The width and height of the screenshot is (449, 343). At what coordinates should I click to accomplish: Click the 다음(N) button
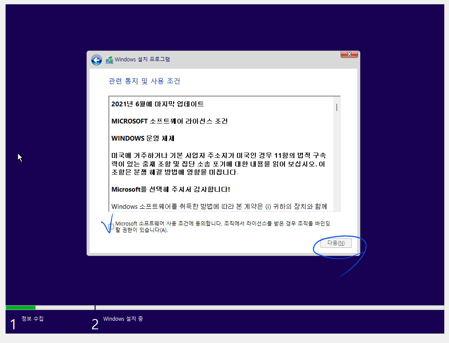pos(336,243)
